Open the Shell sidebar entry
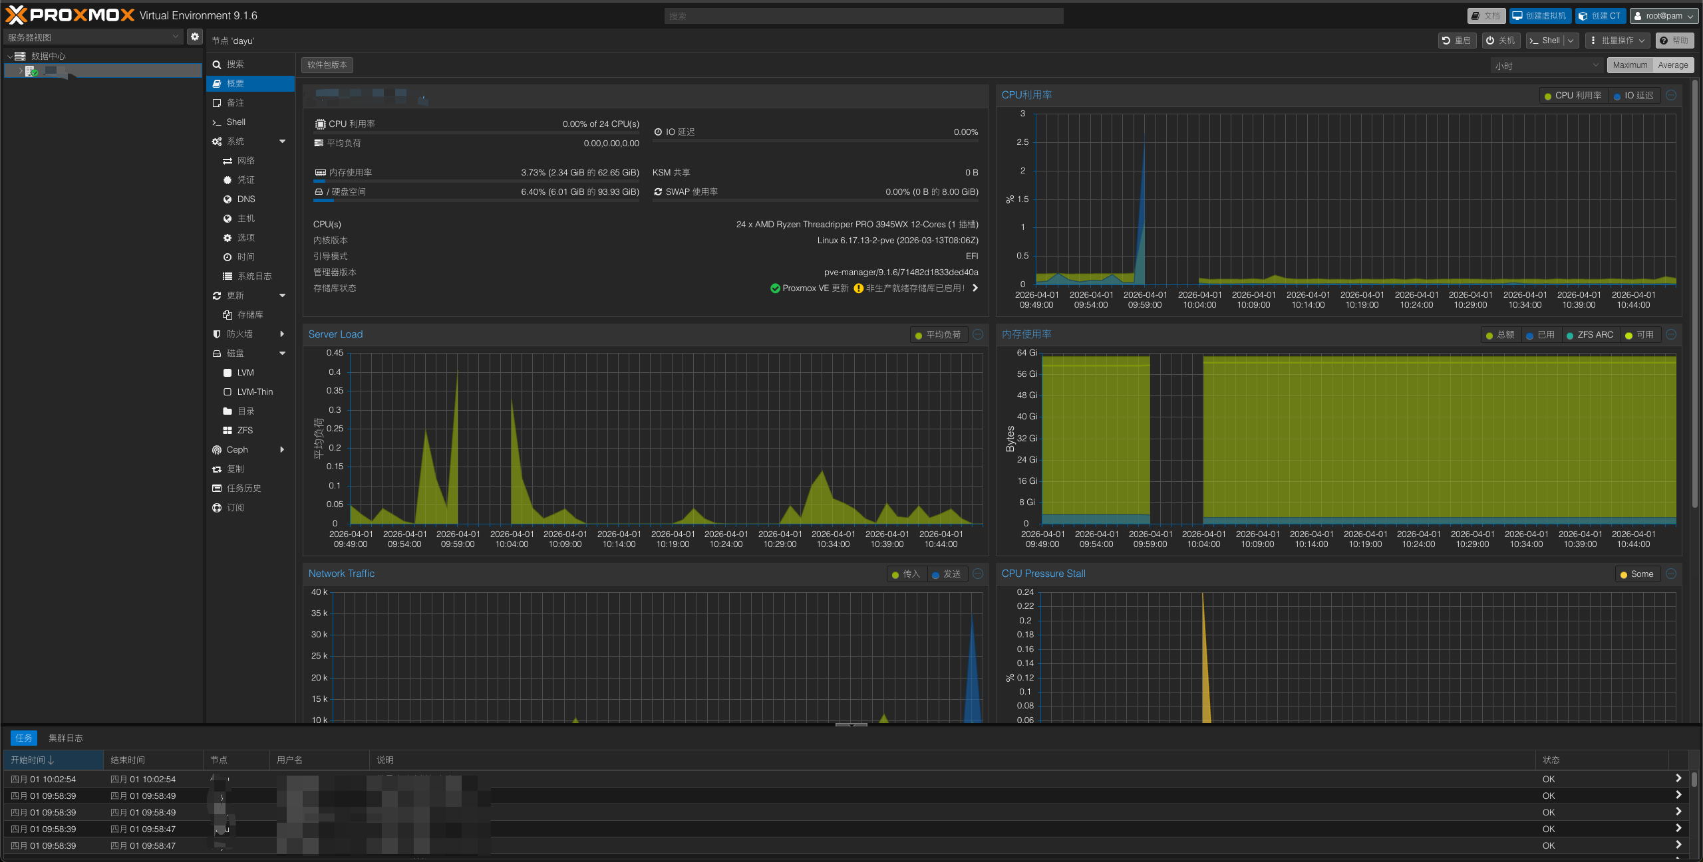This screenshot has width=1703, height=862. tap(235, 122)
